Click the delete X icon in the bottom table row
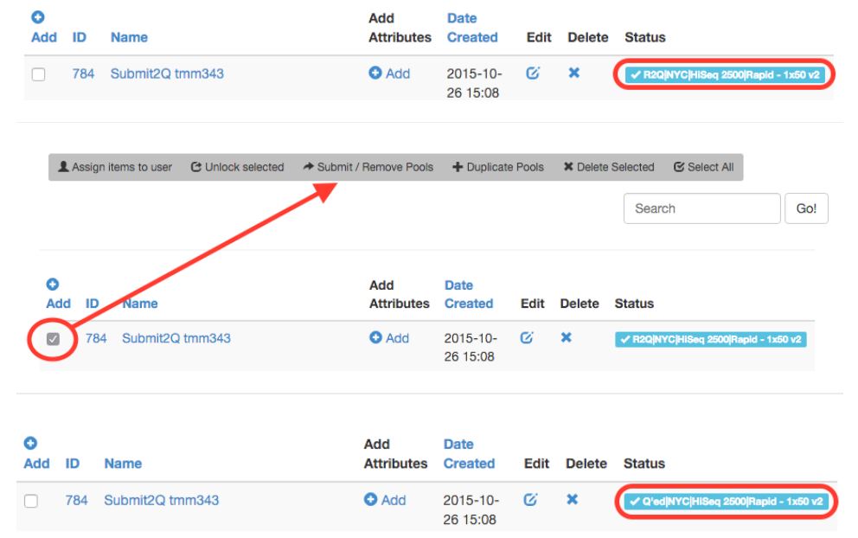This screenshot has height=538, width=858. [572, 500]
